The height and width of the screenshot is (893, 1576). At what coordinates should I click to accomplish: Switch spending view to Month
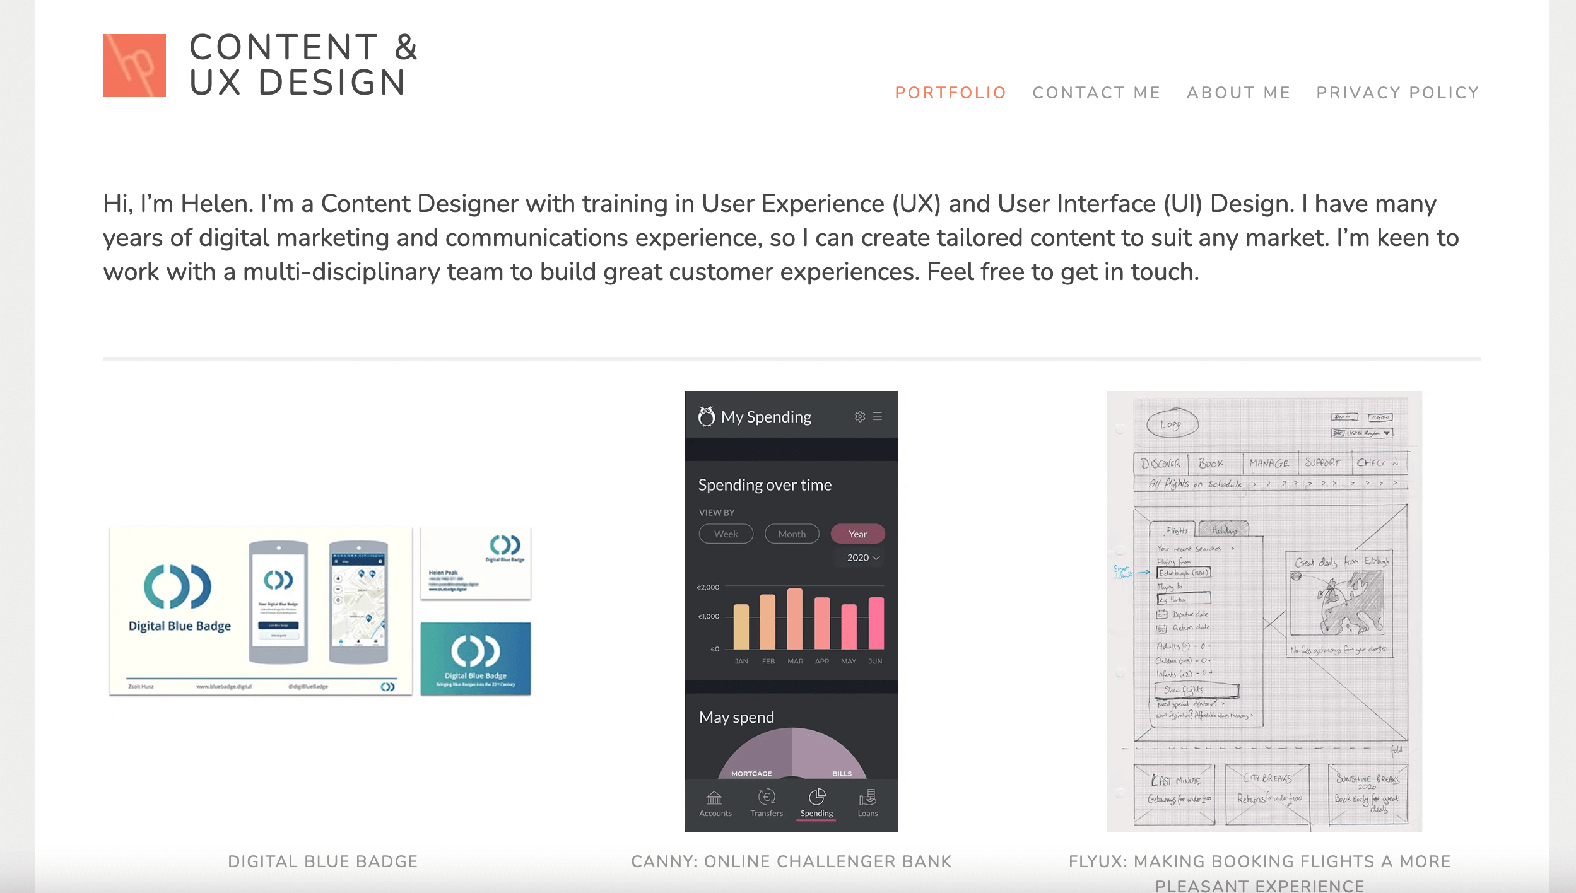792,534
